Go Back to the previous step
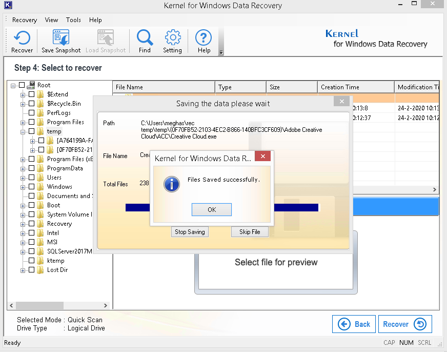The width and height of the screenshot is (447, 352). tap(354, 324)
